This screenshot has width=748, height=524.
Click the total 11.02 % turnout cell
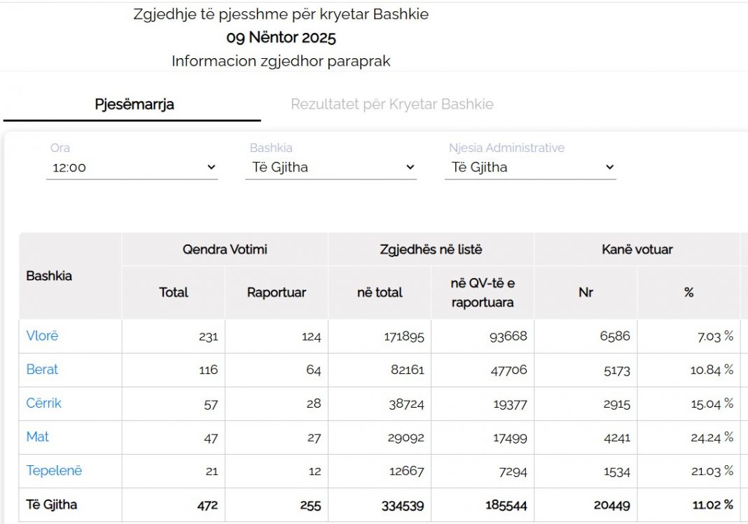(712, 505)
